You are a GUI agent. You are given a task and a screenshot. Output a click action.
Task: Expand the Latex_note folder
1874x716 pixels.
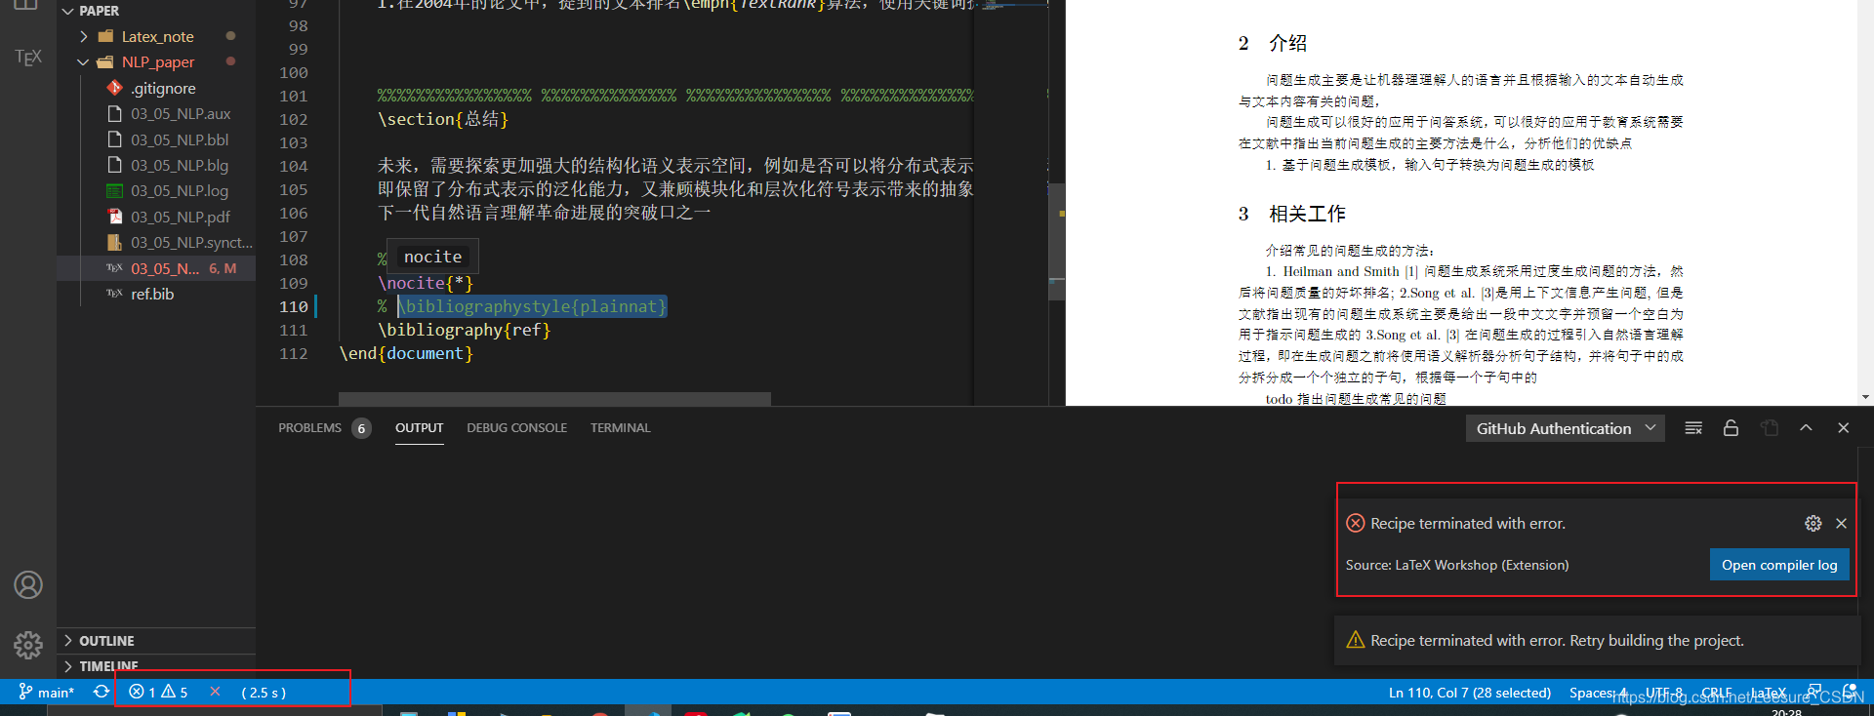[156, 36]
